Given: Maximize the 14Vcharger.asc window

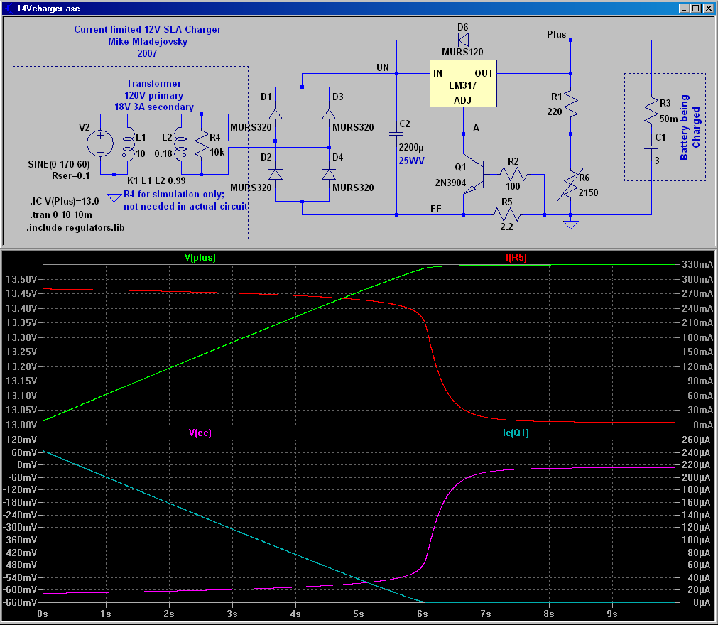Looking at the screenshot, I should (695, 9).
